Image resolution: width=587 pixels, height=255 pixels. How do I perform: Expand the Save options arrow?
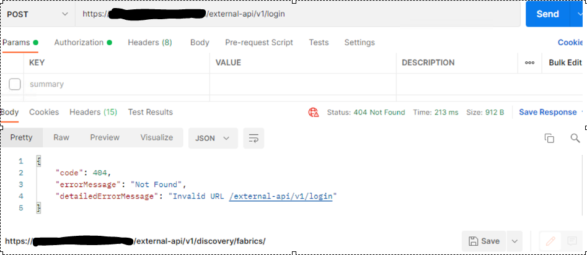coord(514,241)
